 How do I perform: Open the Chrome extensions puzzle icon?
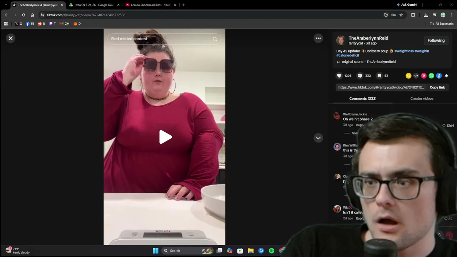413,15
